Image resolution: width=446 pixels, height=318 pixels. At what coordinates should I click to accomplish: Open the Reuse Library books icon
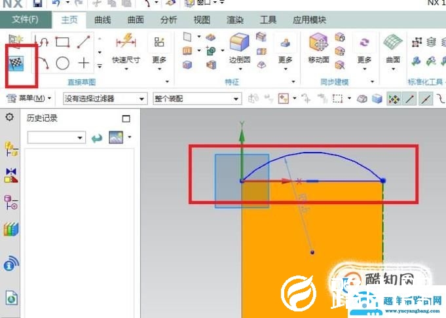tap(11, 229)
